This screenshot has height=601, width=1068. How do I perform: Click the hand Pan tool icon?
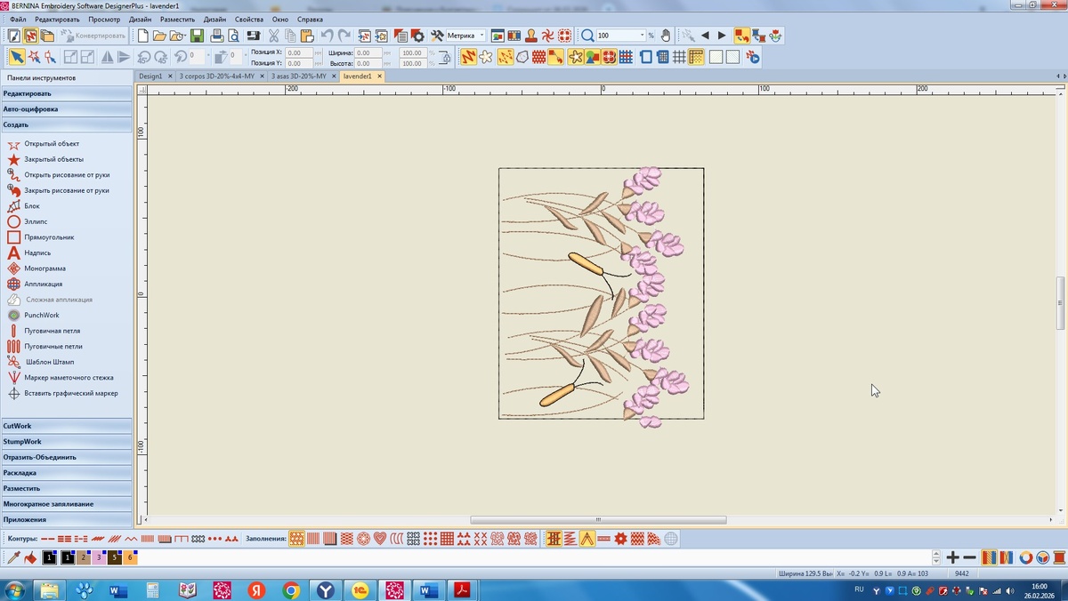665,36
